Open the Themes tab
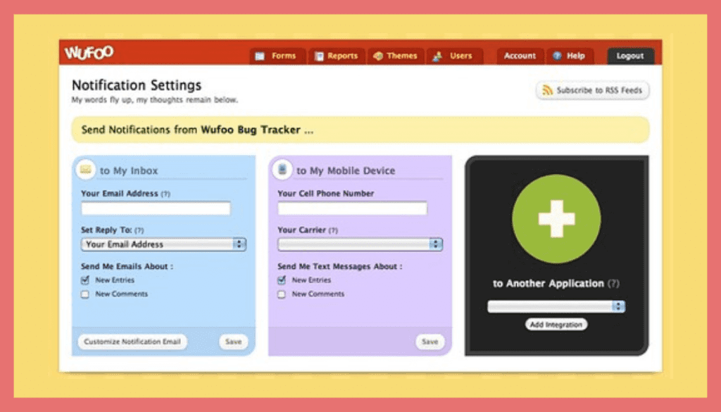 pyautogui.click(x=396, y=56)
